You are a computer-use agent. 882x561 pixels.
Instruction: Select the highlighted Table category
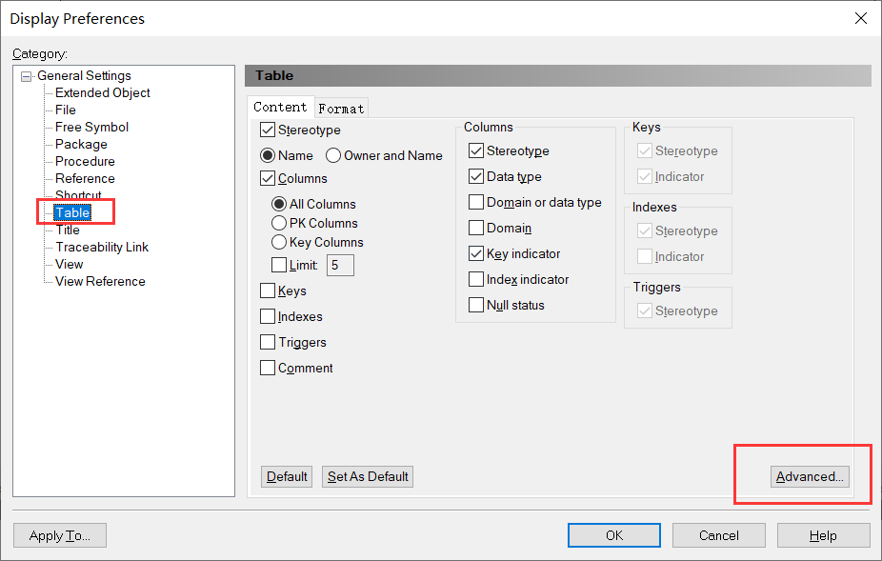tap(72, 212)
